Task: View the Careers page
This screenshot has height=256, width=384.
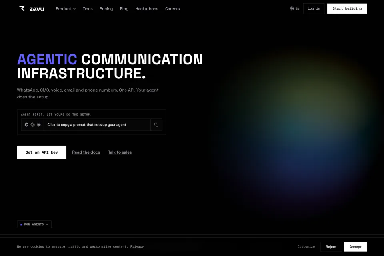Action: 172,8
